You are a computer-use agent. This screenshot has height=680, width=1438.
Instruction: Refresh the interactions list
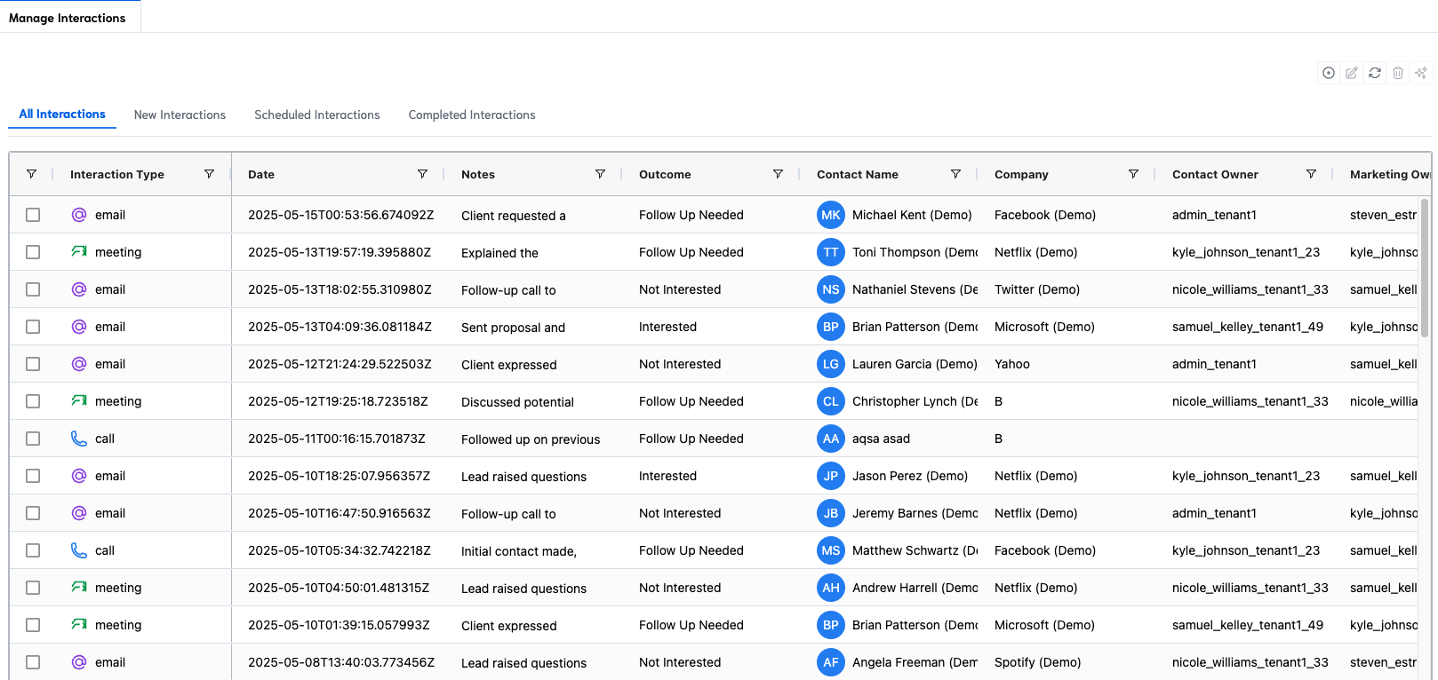coord(1375,73)
